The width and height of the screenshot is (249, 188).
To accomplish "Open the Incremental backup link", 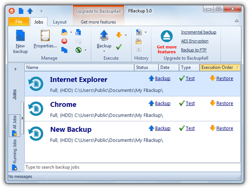I will point(199,32).
